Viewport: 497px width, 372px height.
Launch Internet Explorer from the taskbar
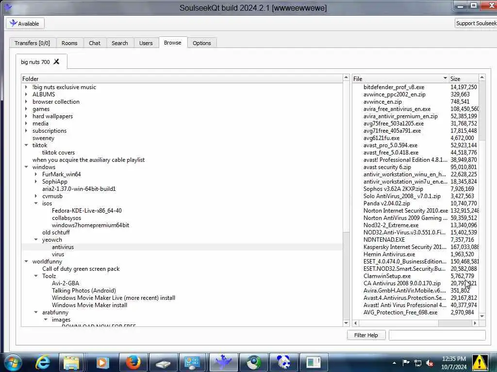coord(43,362)
